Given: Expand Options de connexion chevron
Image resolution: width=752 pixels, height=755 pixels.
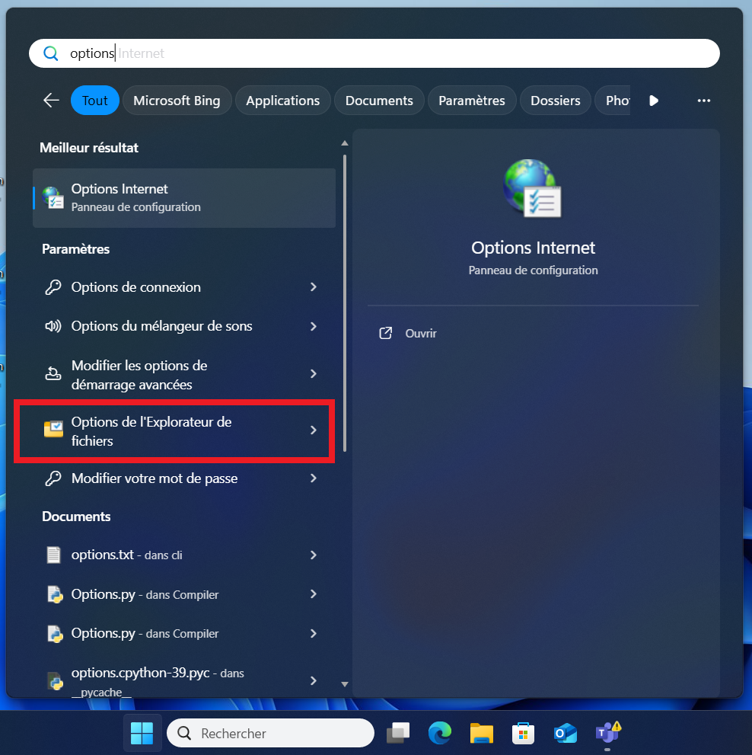Looking at the screenshot, I should (314, 287).
